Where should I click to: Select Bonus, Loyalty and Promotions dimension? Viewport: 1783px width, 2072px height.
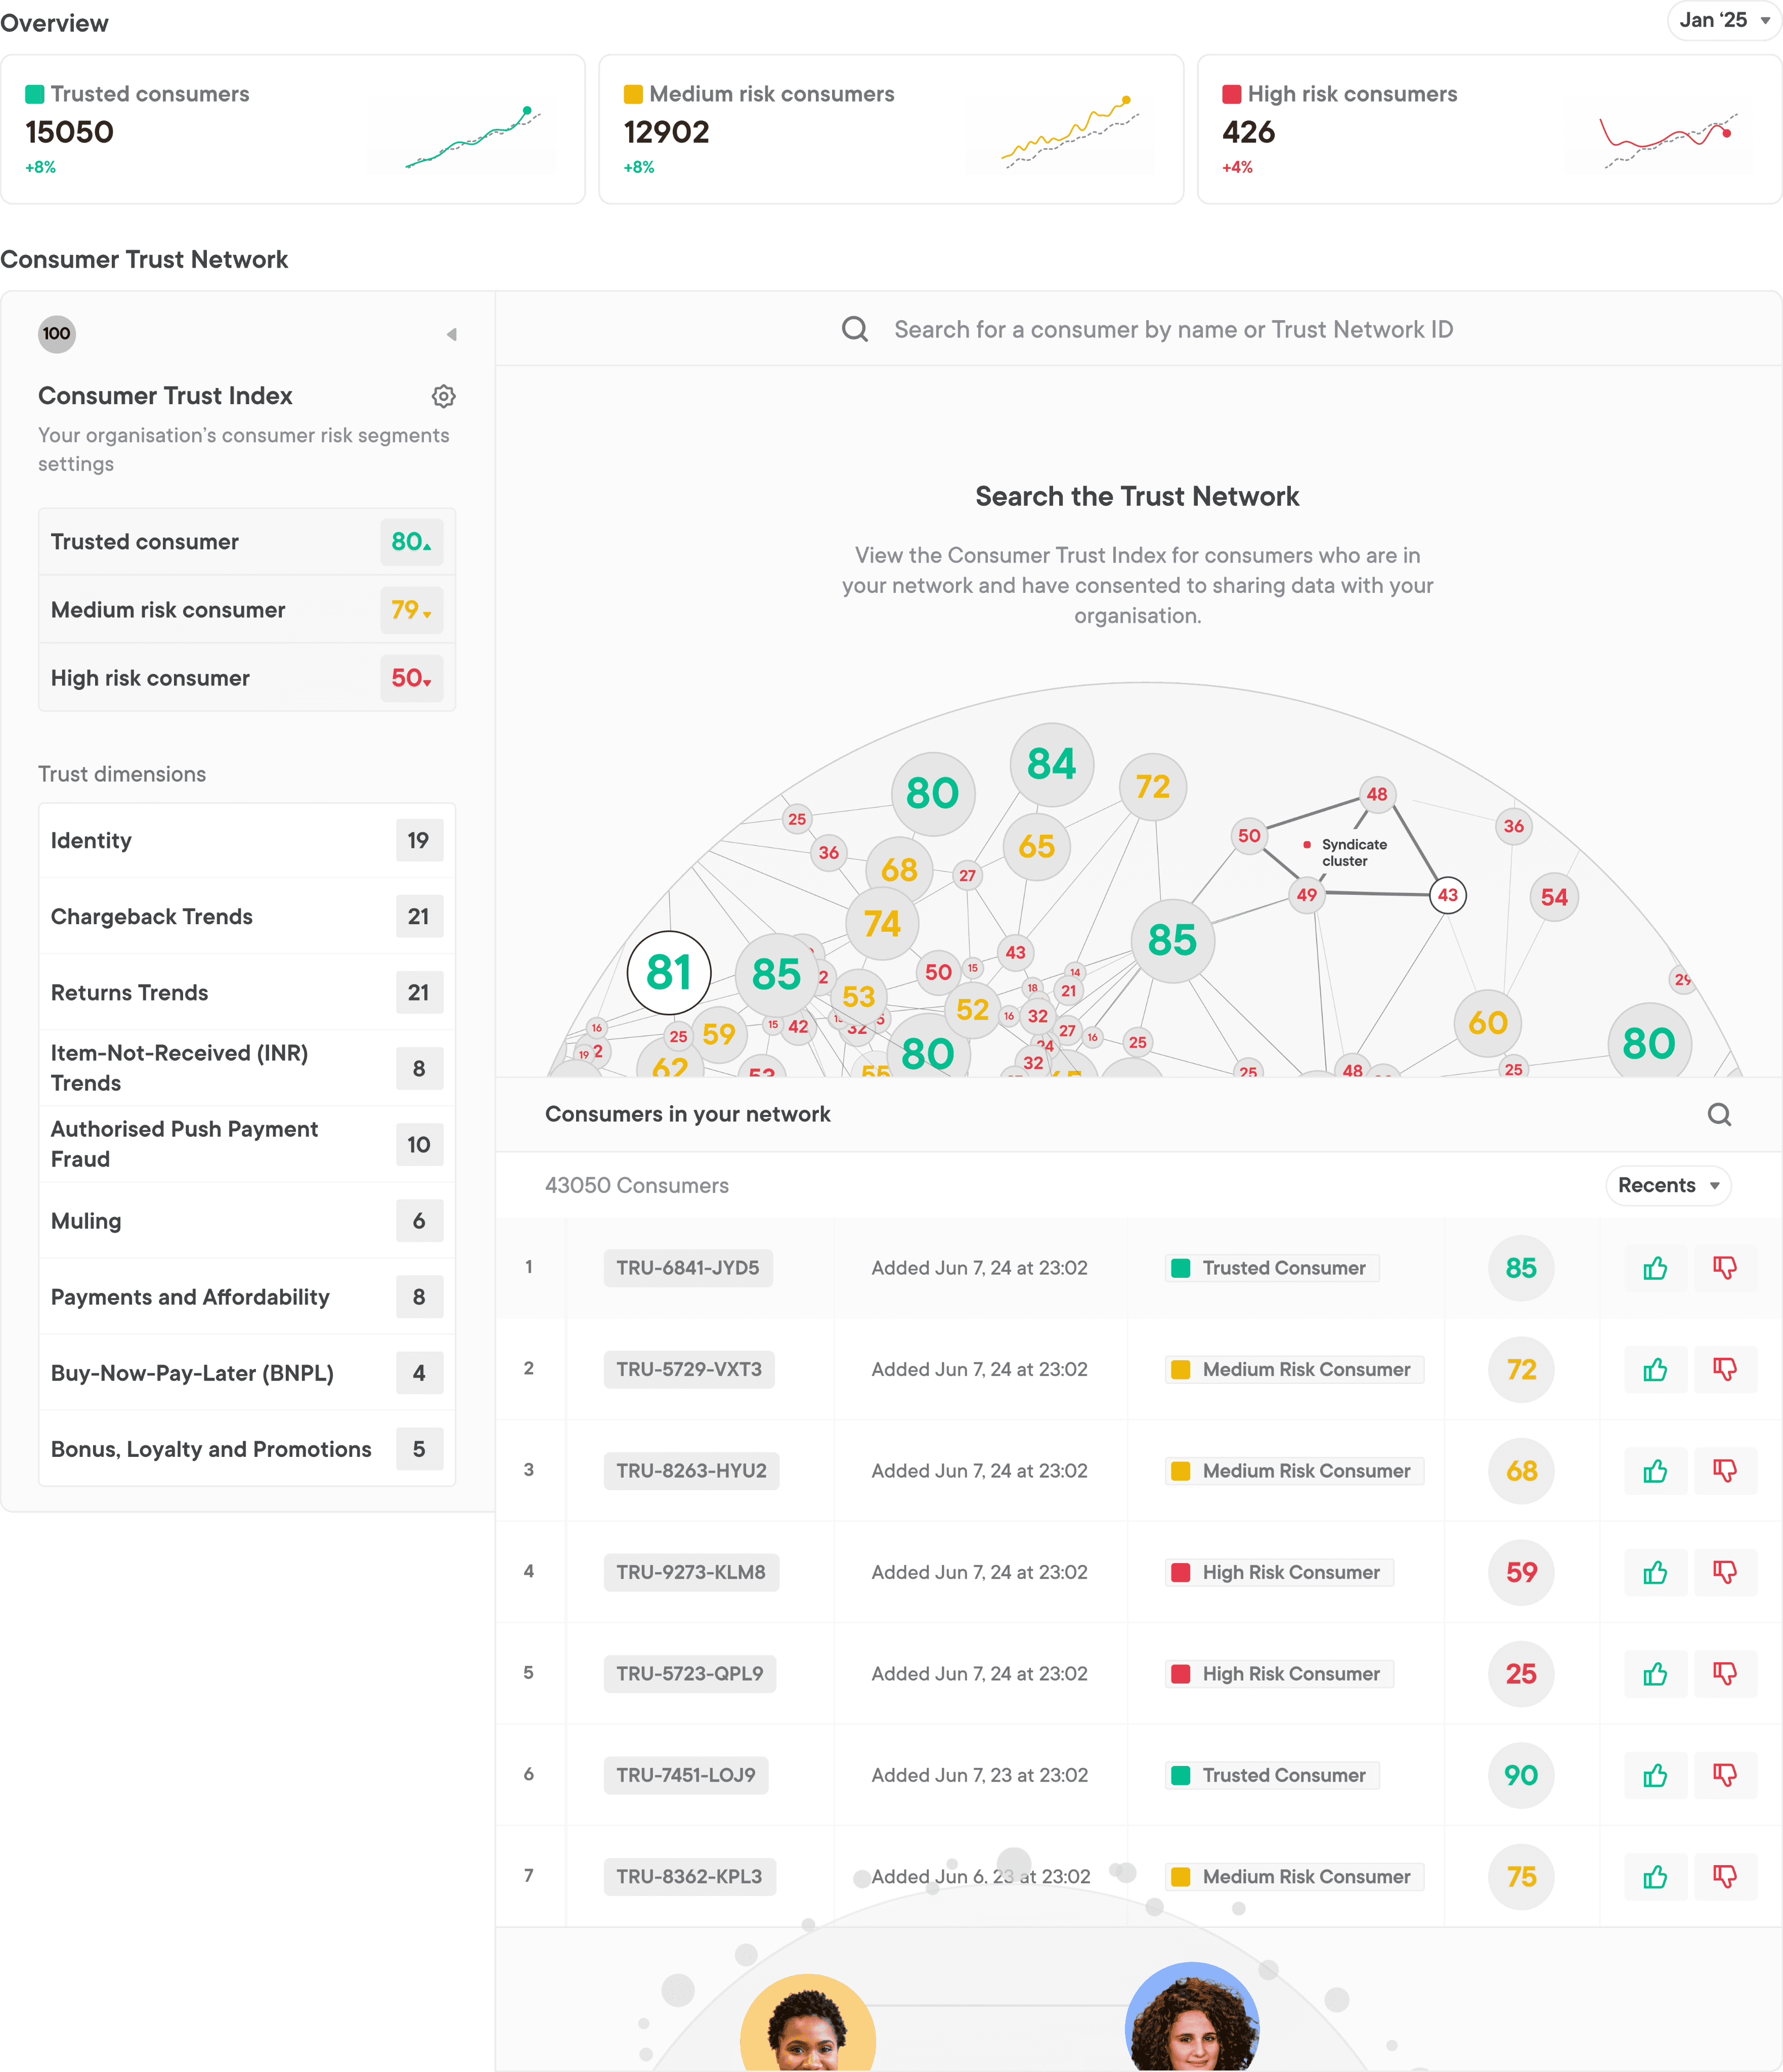point(247,1449)
